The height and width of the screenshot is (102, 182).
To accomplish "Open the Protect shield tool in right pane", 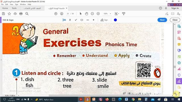I will [179, 75].
